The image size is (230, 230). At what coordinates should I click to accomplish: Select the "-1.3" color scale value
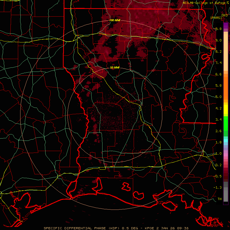pyautogui.click(x=217, y=188)
